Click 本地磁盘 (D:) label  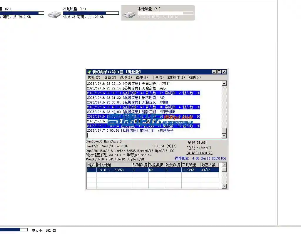click(x=74, y=9)
